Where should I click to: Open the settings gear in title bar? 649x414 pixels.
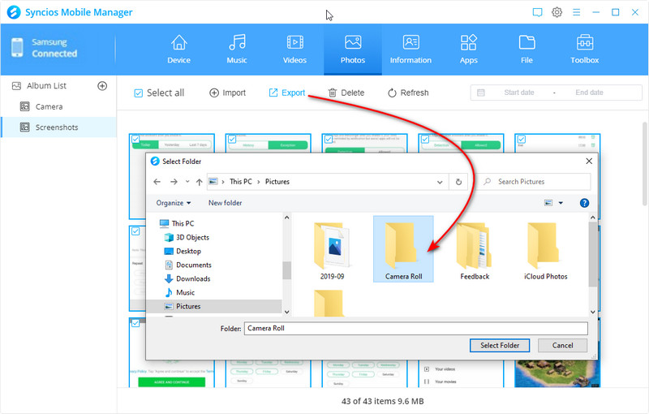coord(557,12)
